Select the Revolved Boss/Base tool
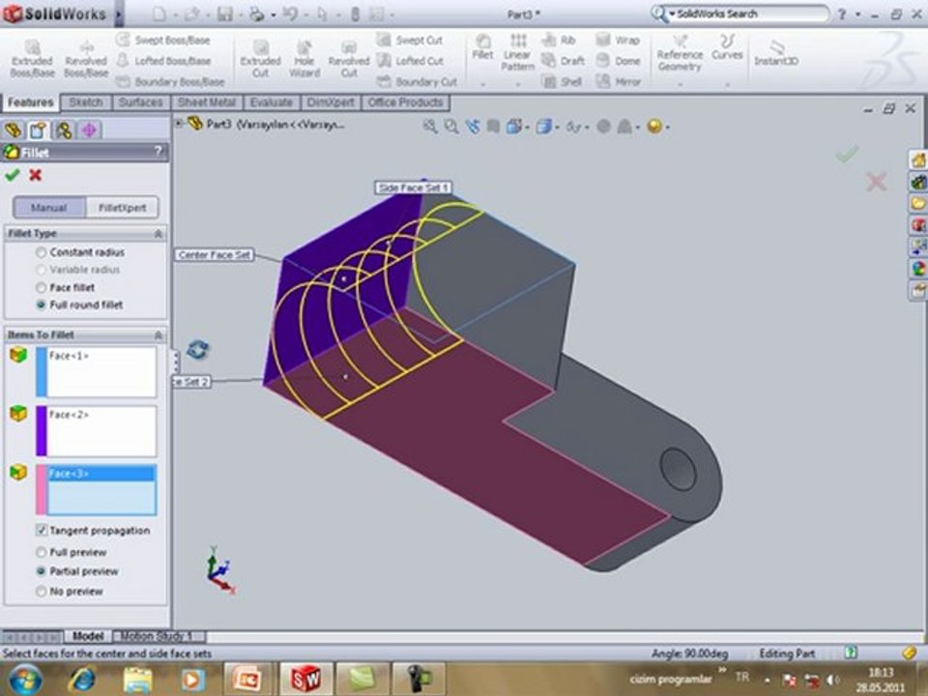The image size is (928, 696). pos(86,59)
